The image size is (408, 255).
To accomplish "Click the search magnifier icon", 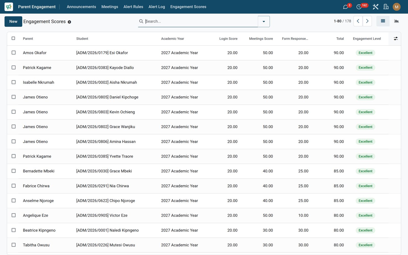I will 141,21.
